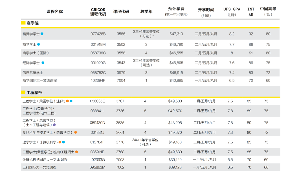Click the 商学国际大一文凭课程 course name
299x175 pixels.
click(x=39, y=80)
